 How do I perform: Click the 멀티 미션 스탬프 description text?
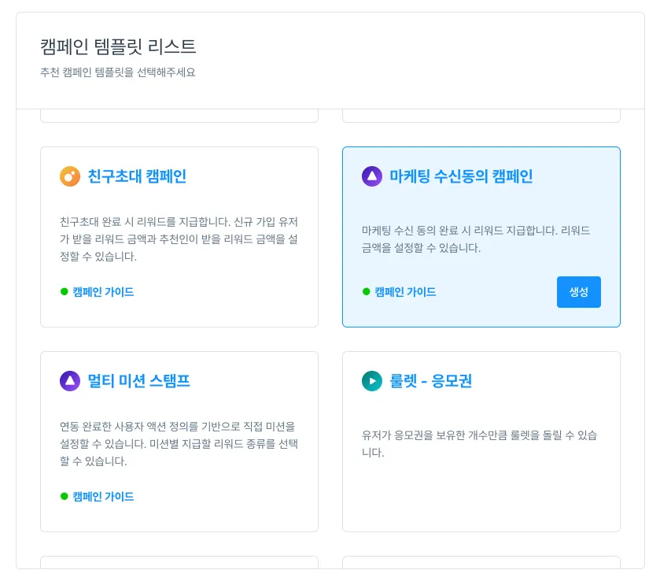tap(179, 444)
